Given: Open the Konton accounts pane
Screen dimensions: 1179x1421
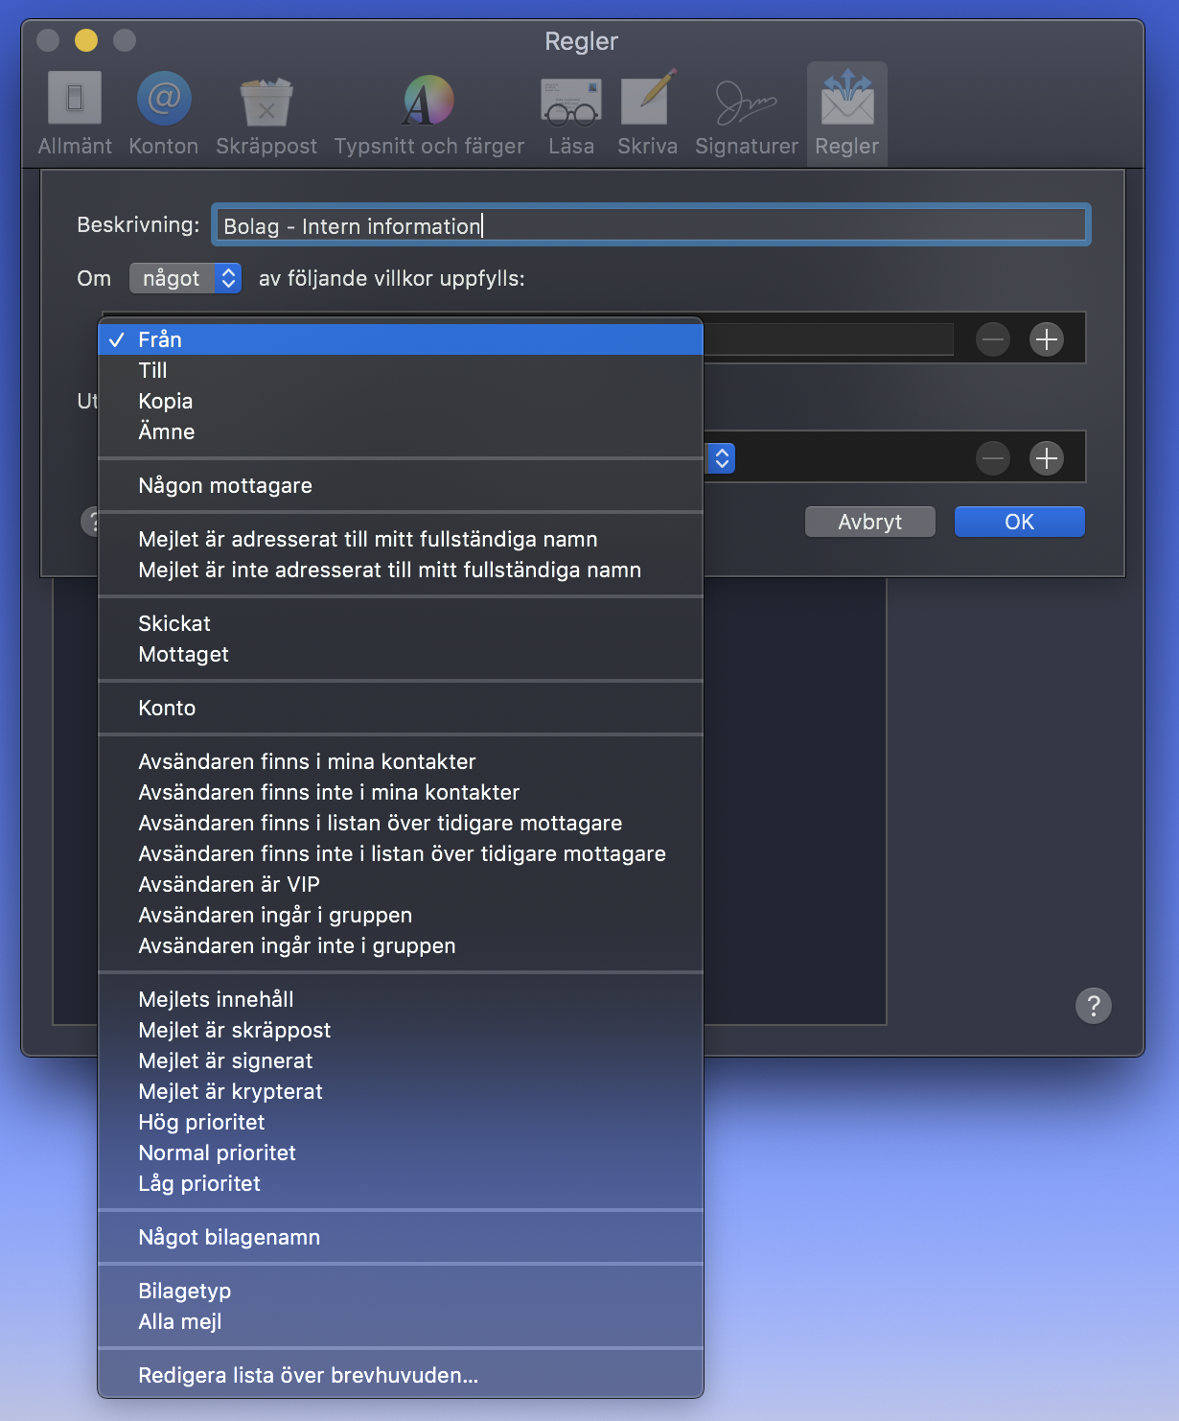Looking at the screenshot, I should 164,113.
